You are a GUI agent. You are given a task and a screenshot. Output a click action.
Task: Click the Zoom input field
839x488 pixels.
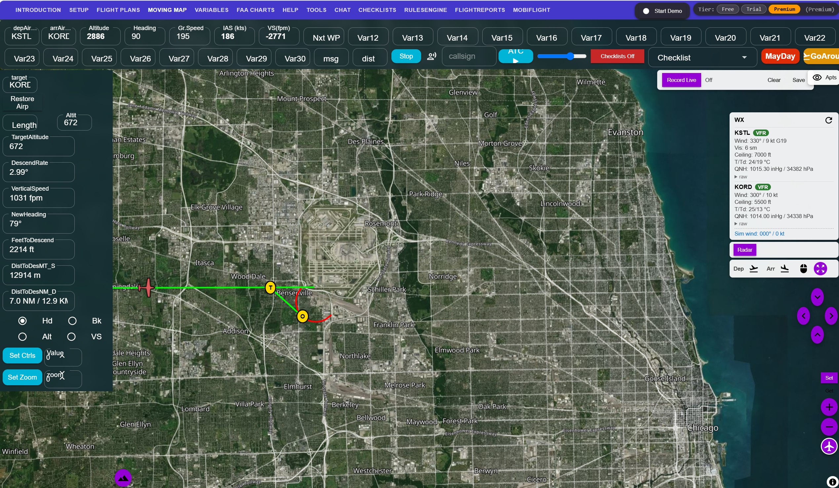point(63,379)
